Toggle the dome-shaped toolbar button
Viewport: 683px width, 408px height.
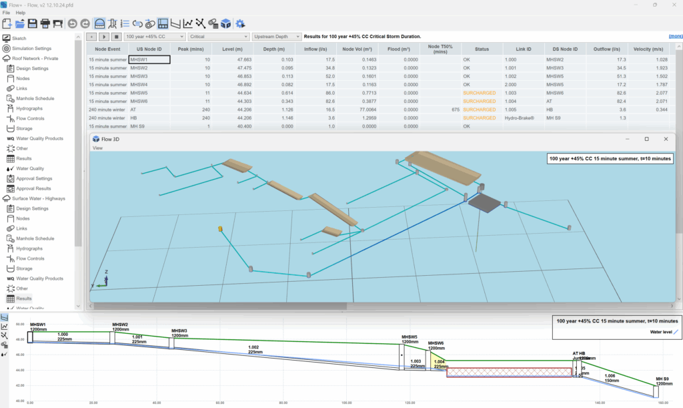point(99,24)
